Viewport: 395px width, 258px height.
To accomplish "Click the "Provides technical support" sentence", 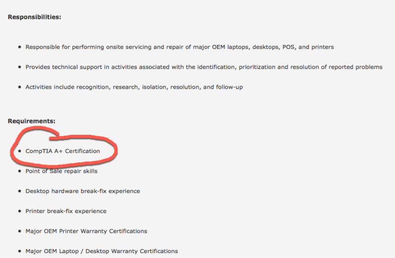I will pos(203,67).
